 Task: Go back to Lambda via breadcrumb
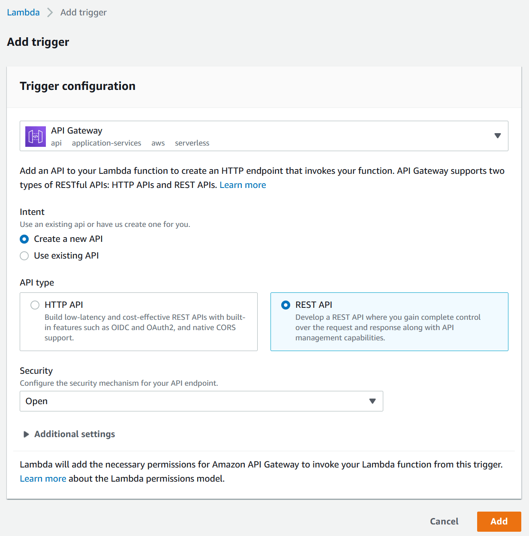point(23,12)
